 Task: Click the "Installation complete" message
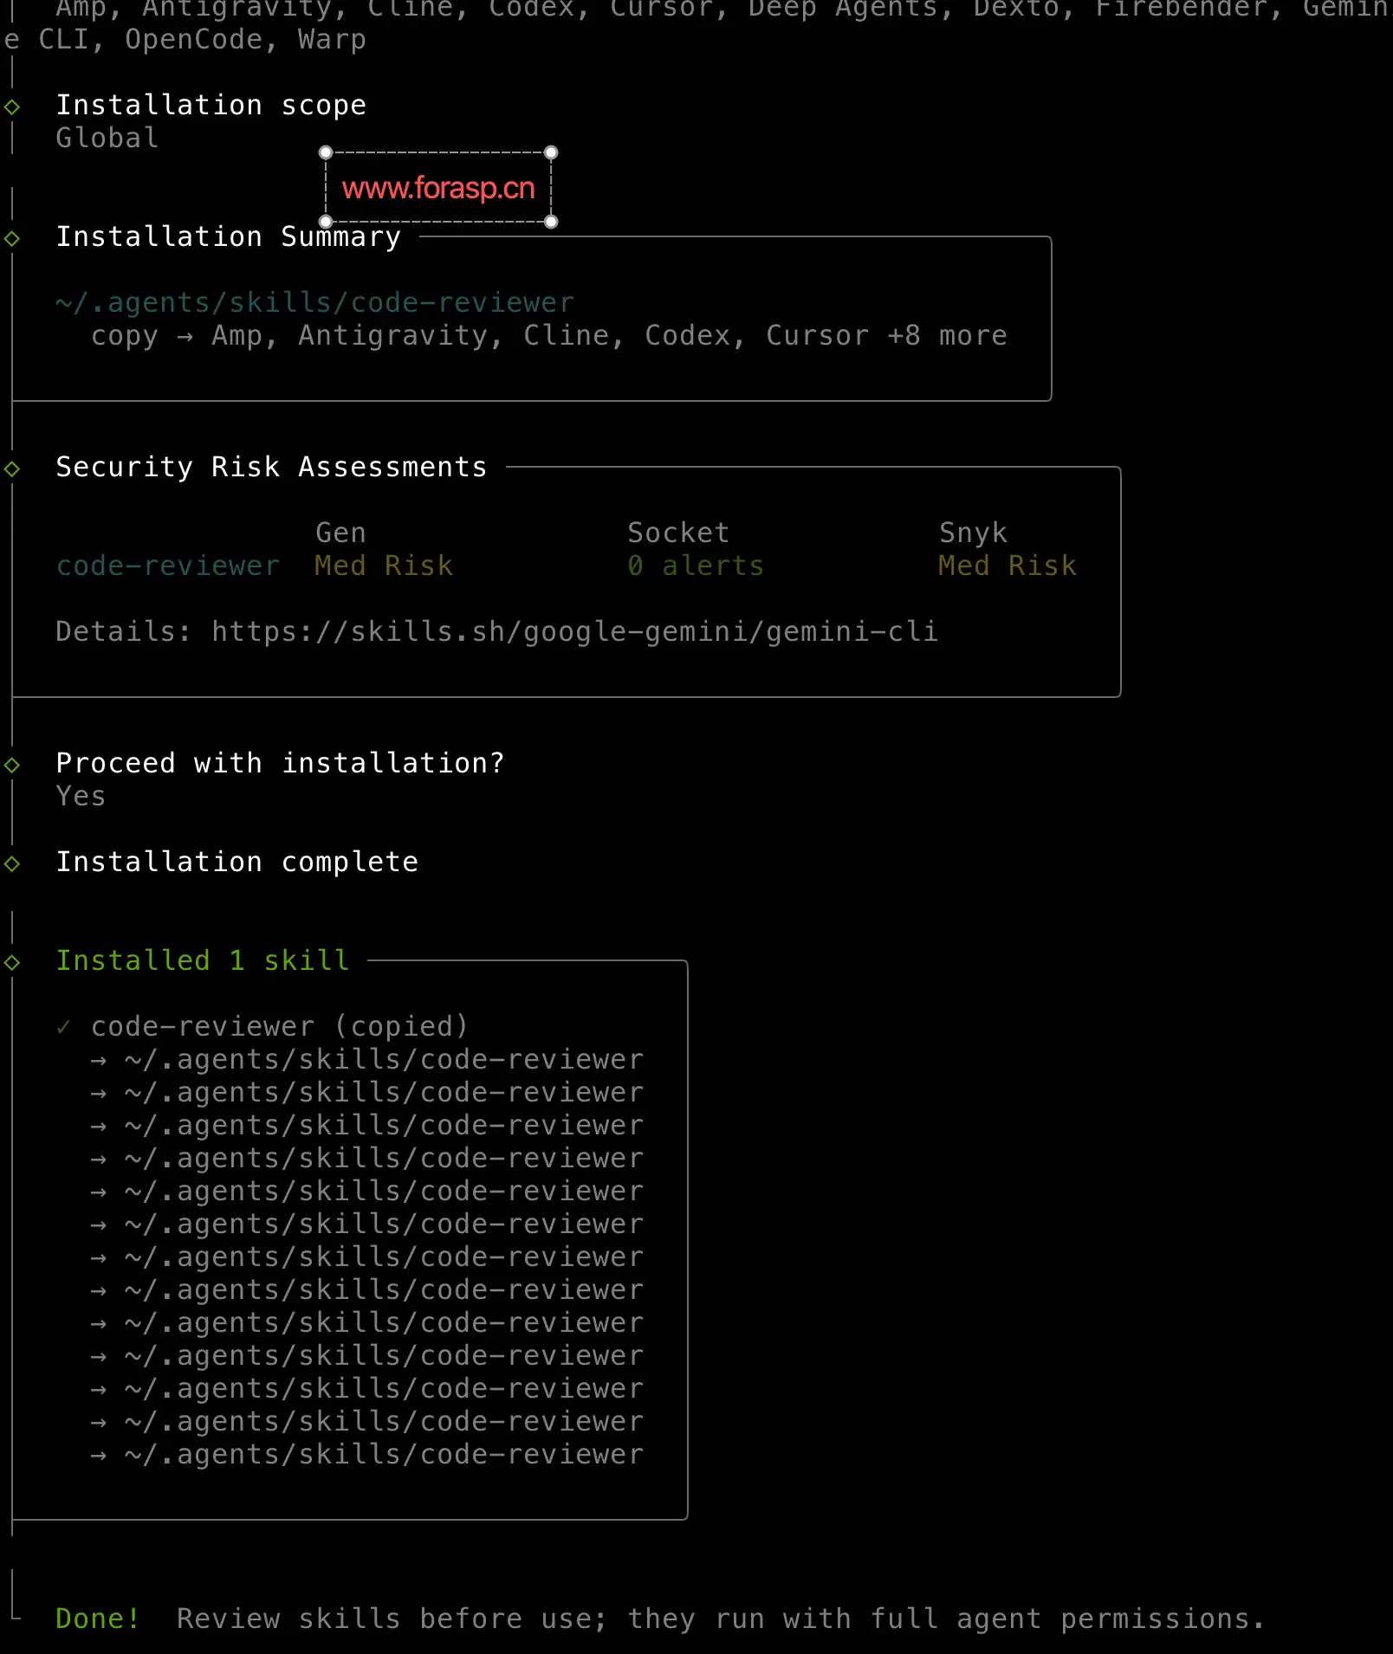[x=237, y=863]
